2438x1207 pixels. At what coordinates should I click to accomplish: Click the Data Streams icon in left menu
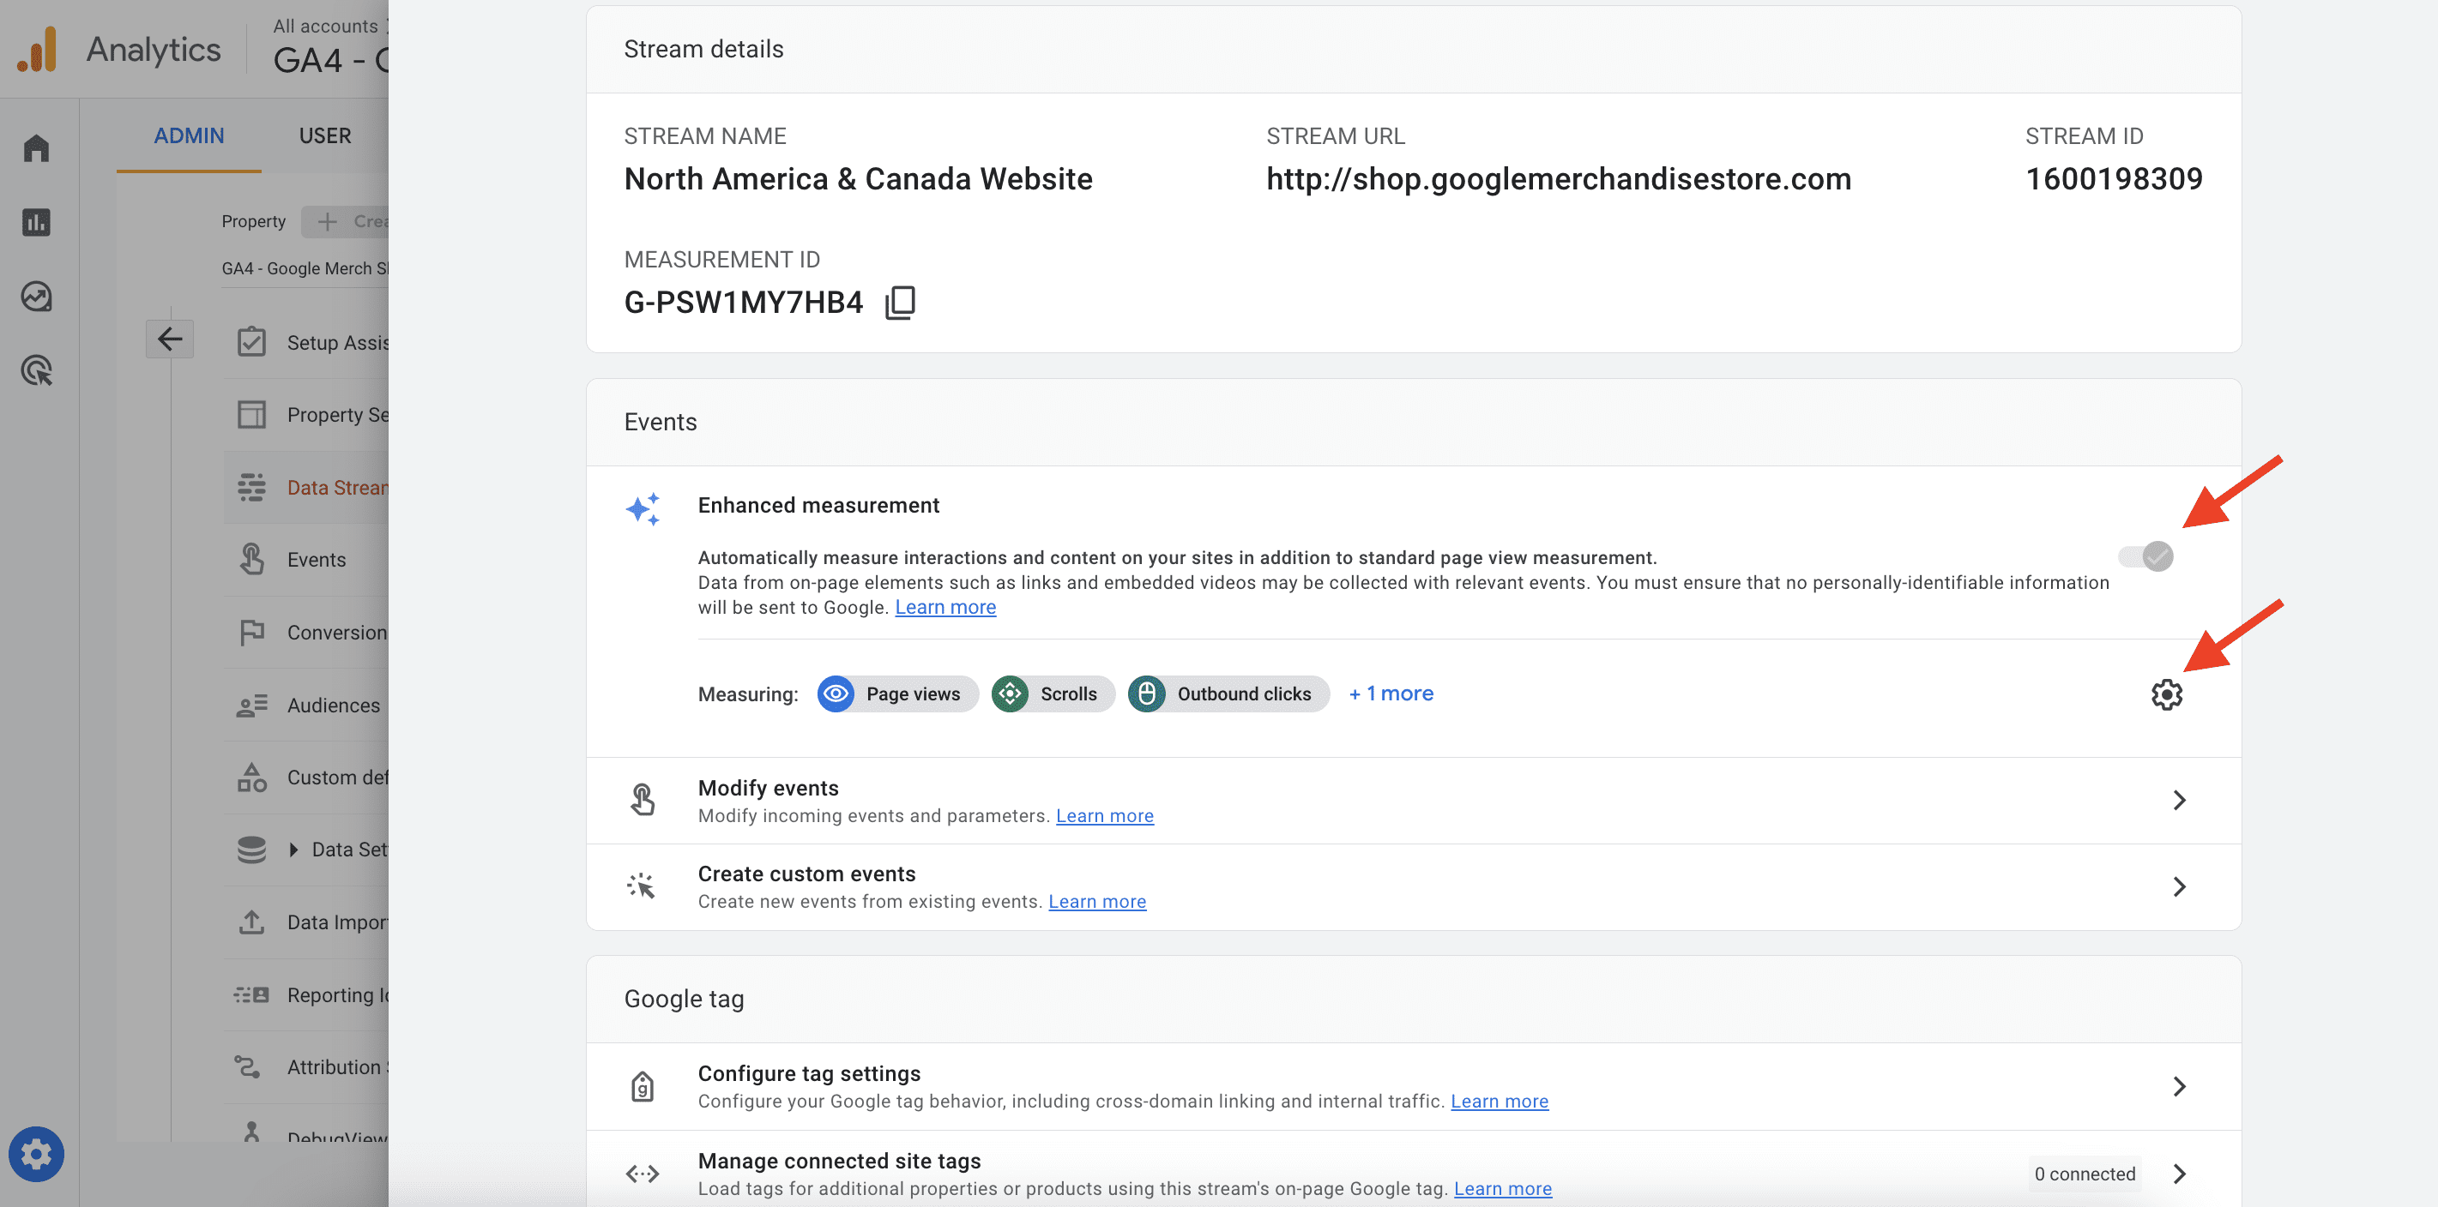pyautogui.click(x=249, y=486)
